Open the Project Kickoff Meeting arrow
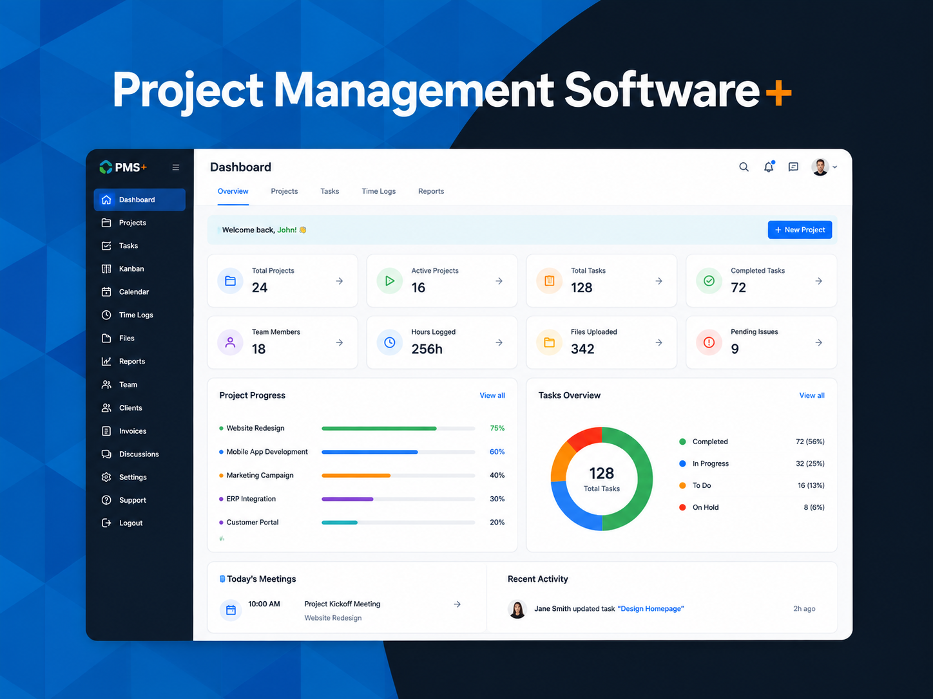The width and height of the screenshot is (933, 699). (x=457, y=604)
